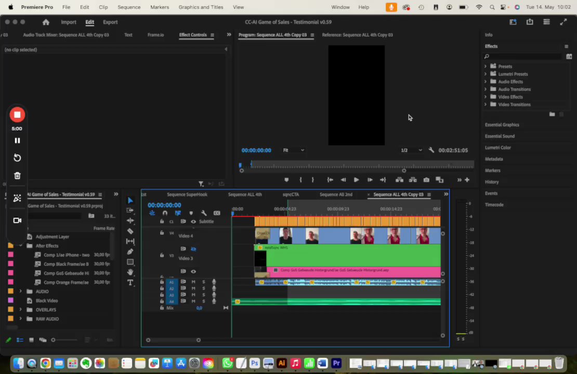Click the Go to In point button
This screenshot has height=374, width=577.
330,180
